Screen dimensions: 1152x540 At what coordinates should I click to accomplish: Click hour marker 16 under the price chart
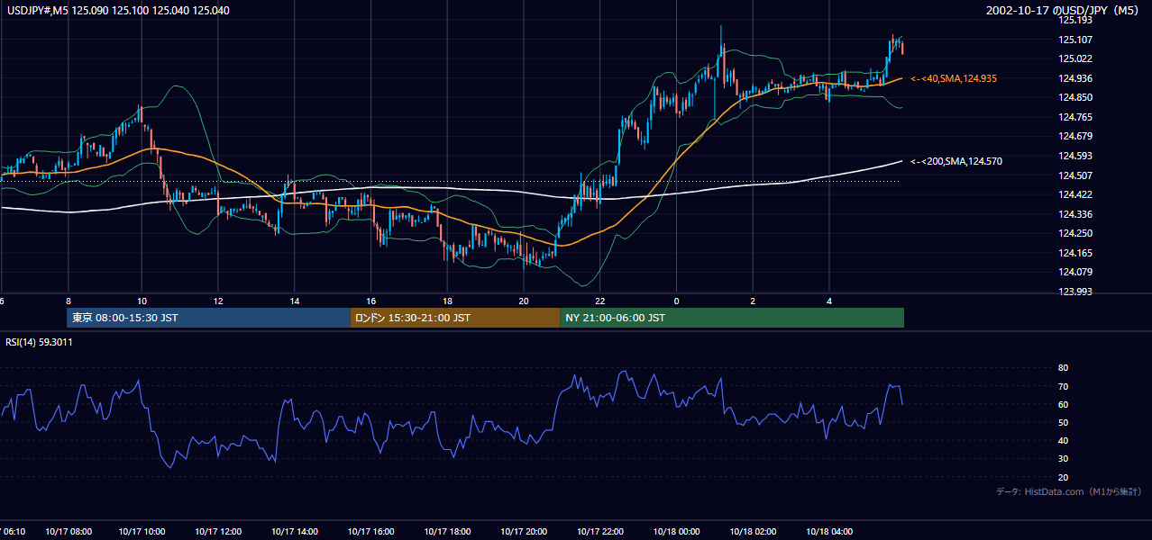tap(370, 301)
